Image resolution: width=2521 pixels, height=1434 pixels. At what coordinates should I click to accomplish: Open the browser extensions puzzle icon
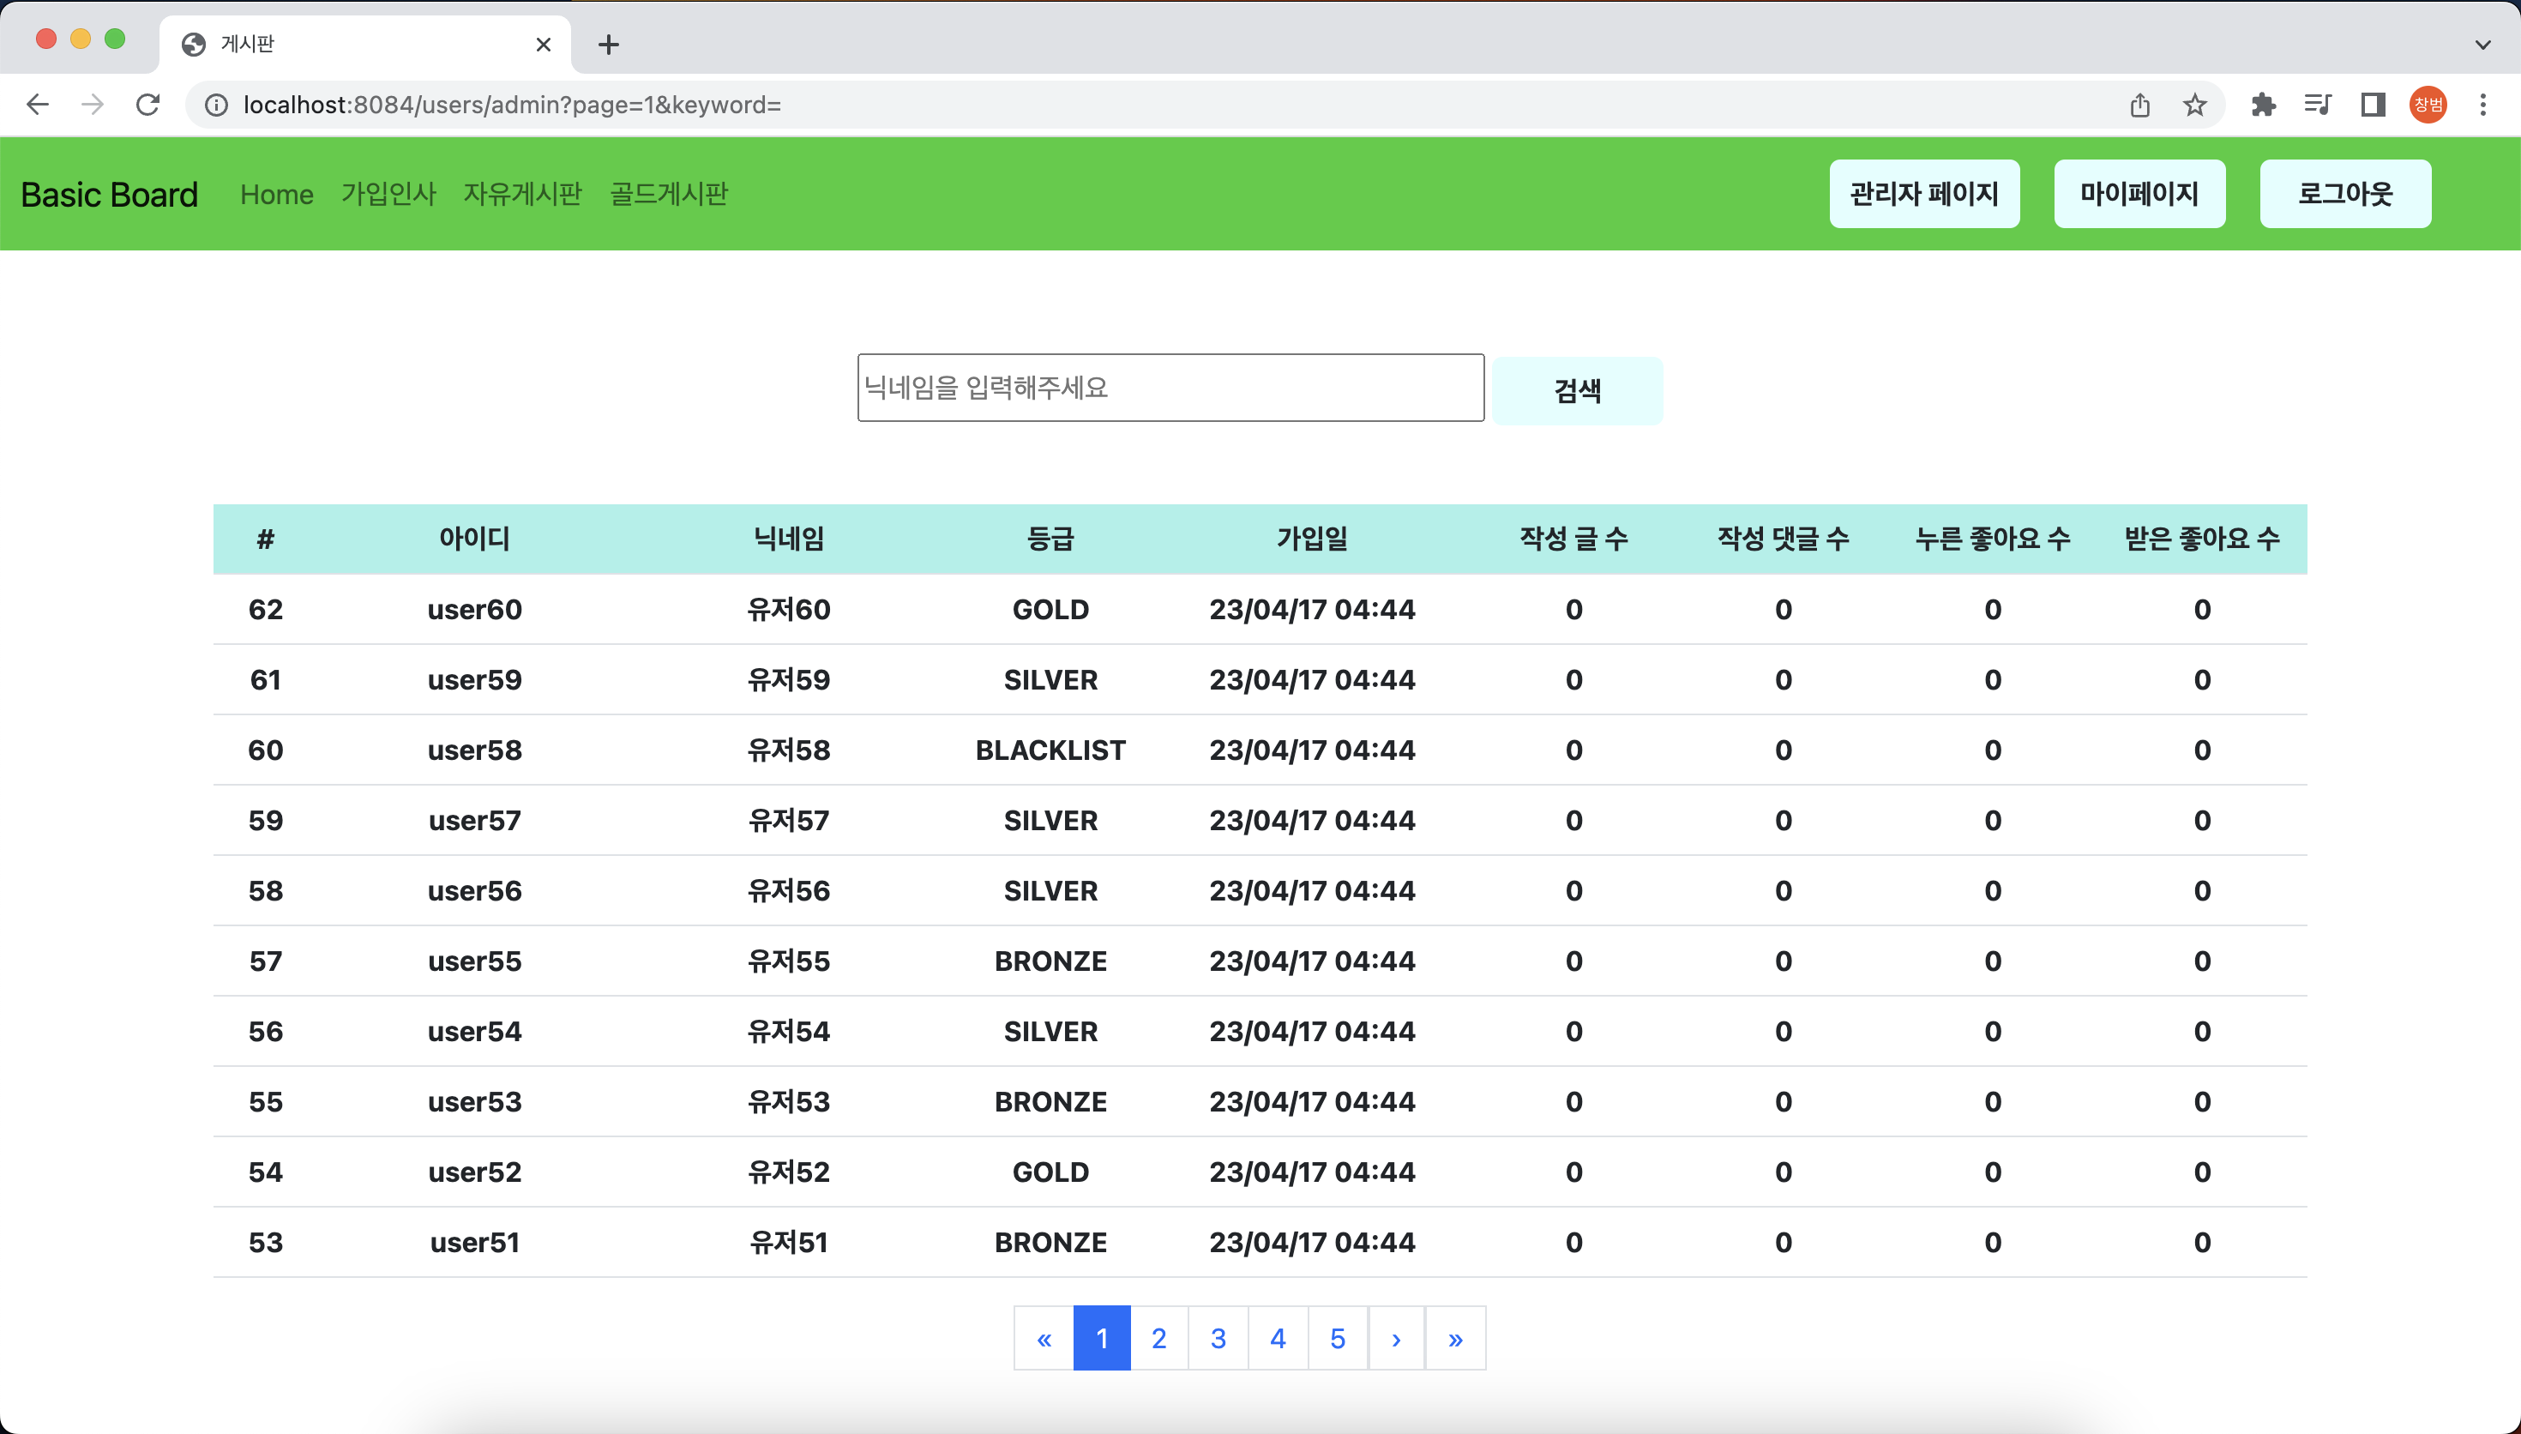click(x=2263, y=105)
